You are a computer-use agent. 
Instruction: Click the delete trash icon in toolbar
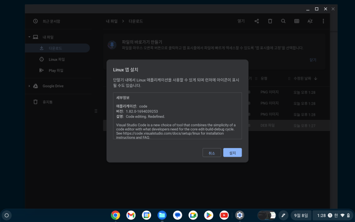(270, 21)
